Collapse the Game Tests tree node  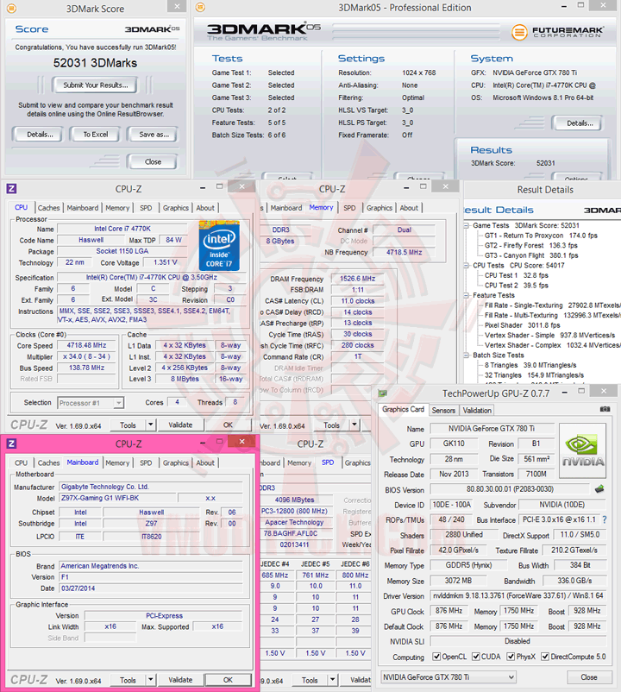tap(467, 225)
